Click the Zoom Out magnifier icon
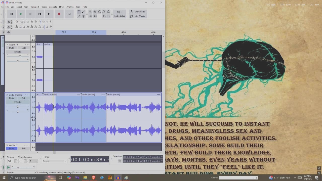 tap(95, 12)
